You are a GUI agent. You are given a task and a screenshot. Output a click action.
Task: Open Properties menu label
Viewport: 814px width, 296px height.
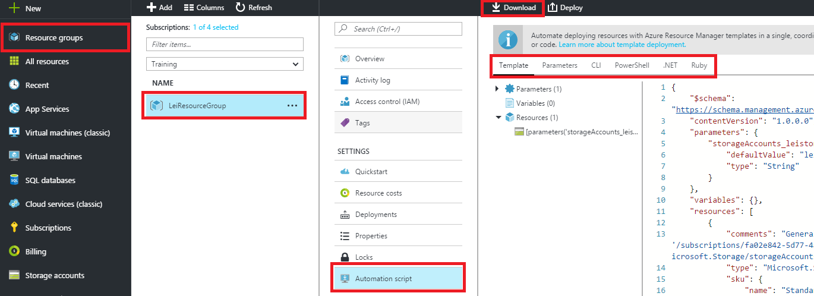click(371, 236)
